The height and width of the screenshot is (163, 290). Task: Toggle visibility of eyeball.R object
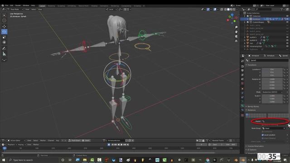[287, 40]
